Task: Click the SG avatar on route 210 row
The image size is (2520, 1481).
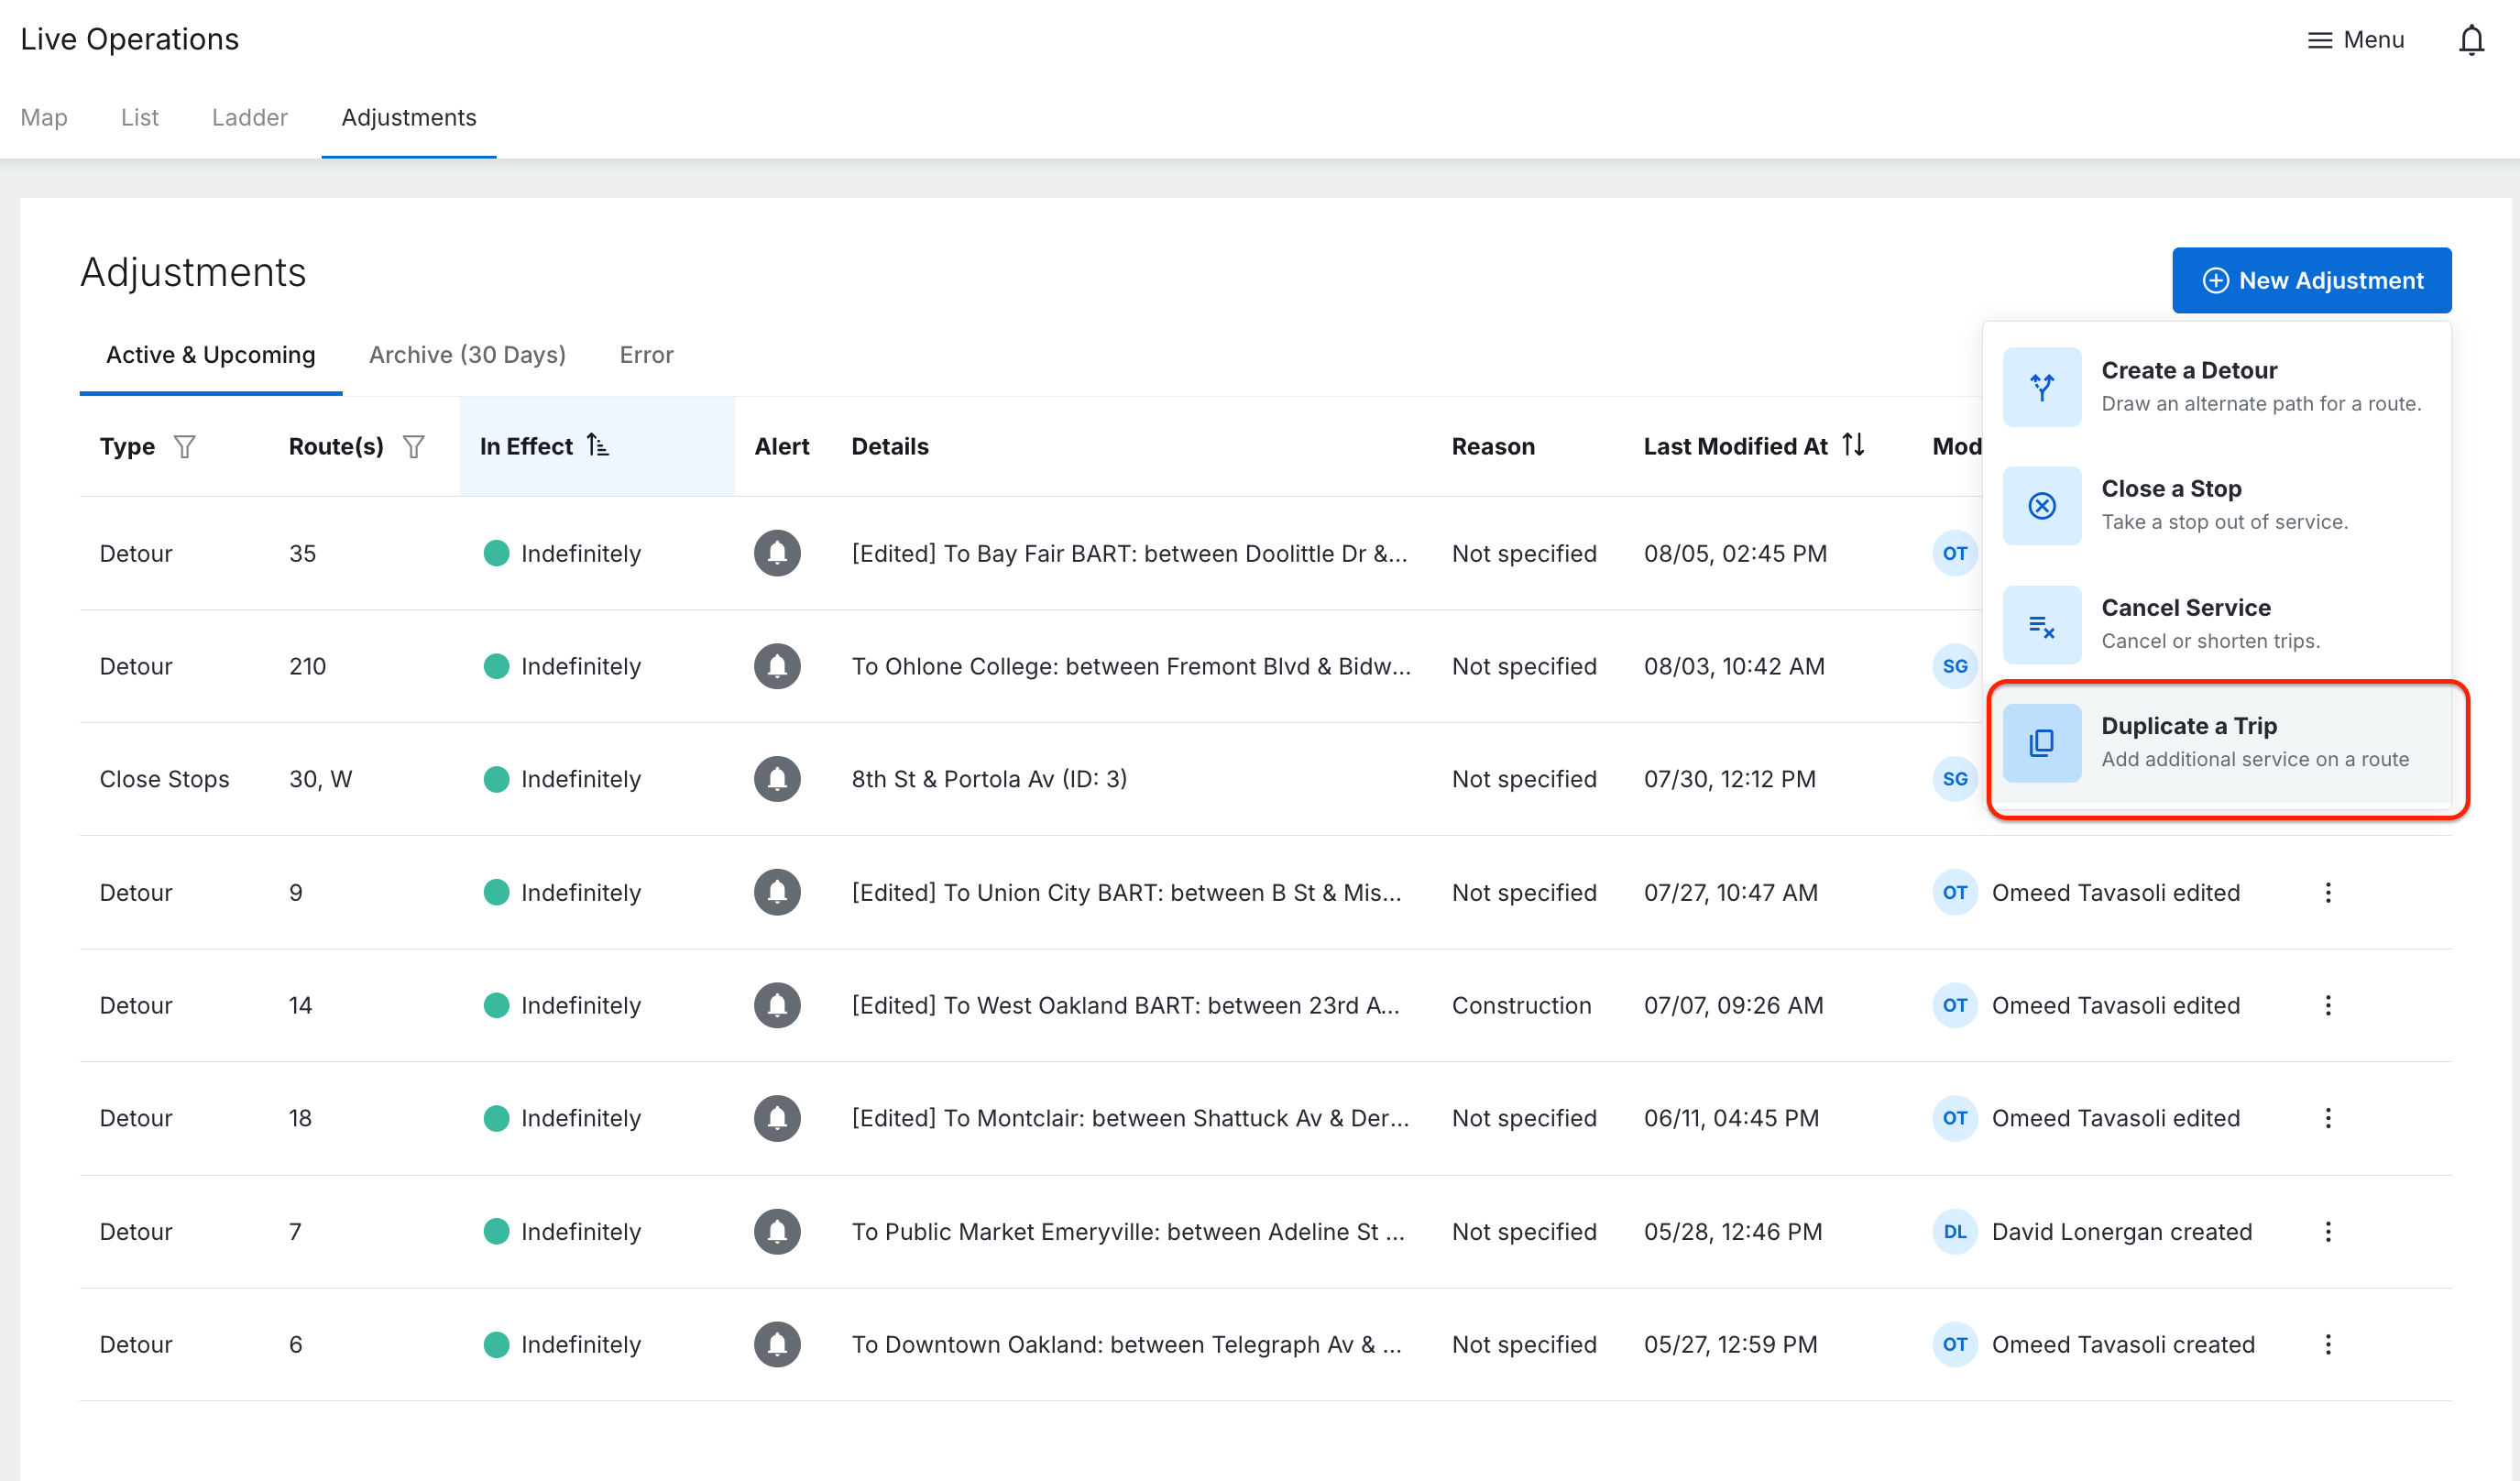Action: [x=1955, y=666]
